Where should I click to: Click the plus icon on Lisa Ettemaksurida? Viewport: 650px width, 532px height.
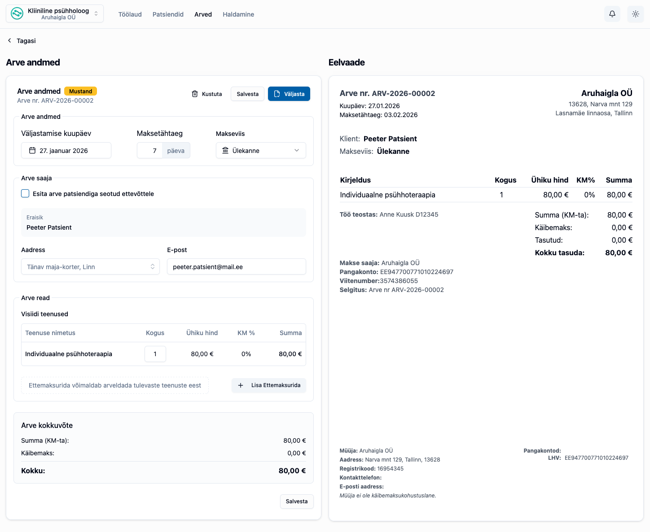point(241,385)
